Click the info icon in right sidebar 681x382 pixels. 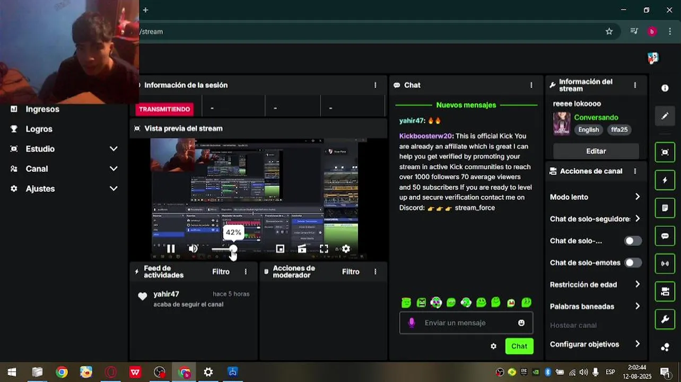pyautogui.click(x=665, y=88)
